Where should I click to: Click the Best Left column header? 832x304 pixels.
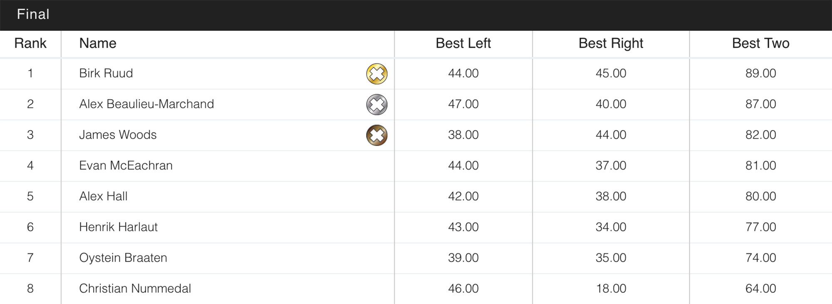pyautogui.click(x=463, y=43)
